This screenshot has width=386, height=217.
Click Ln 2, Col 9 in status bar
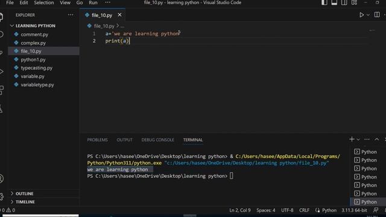click(x=240, y=210)
